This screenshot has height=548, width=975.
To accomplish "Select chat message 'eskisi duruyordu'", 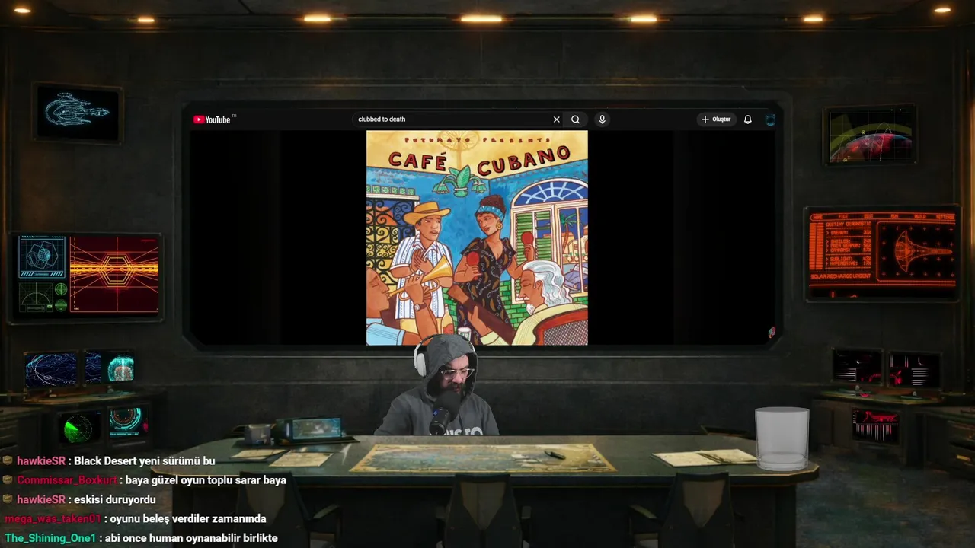I will pyautogui.click(x=115, y=499).
